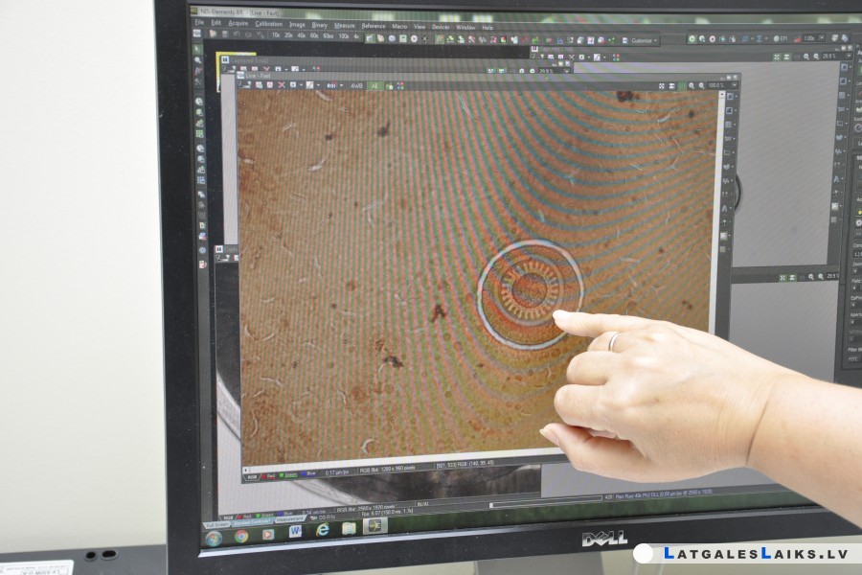Toggle AWB auto white balance
This screenshot has width=862, height=575.
coord(356,86)
